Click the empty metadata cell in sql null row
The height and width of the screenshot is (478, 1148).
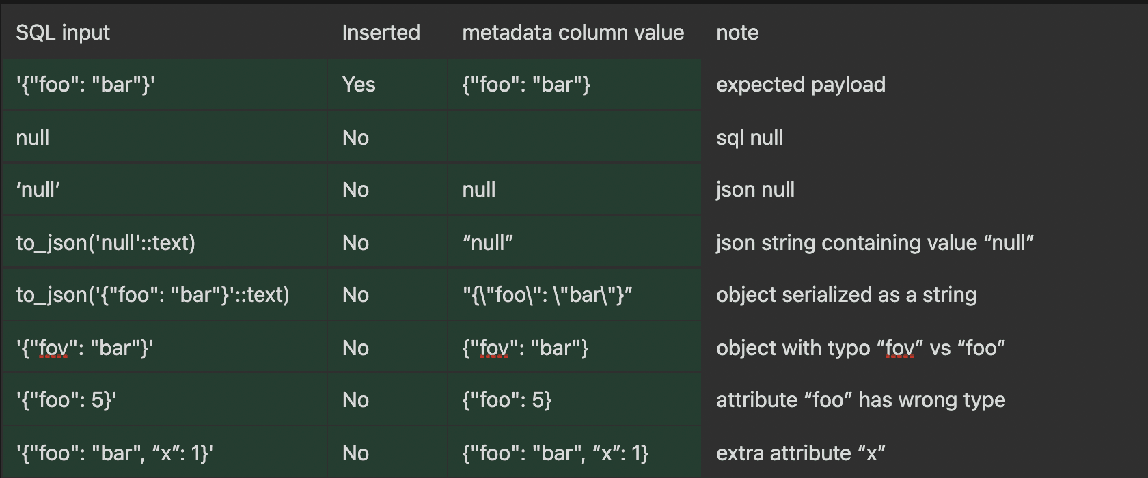pyautogui.click(x=574, y=138)
